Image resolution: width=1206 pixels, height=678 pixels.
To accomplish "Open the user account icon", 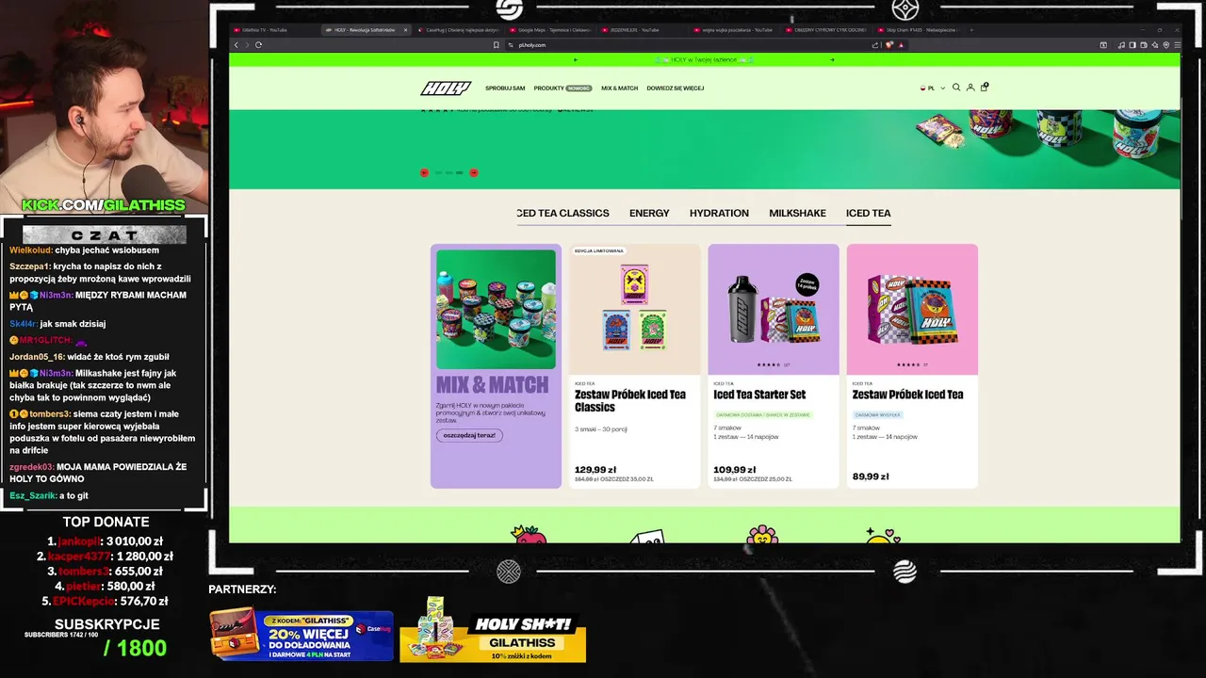I will coord(970,88).
